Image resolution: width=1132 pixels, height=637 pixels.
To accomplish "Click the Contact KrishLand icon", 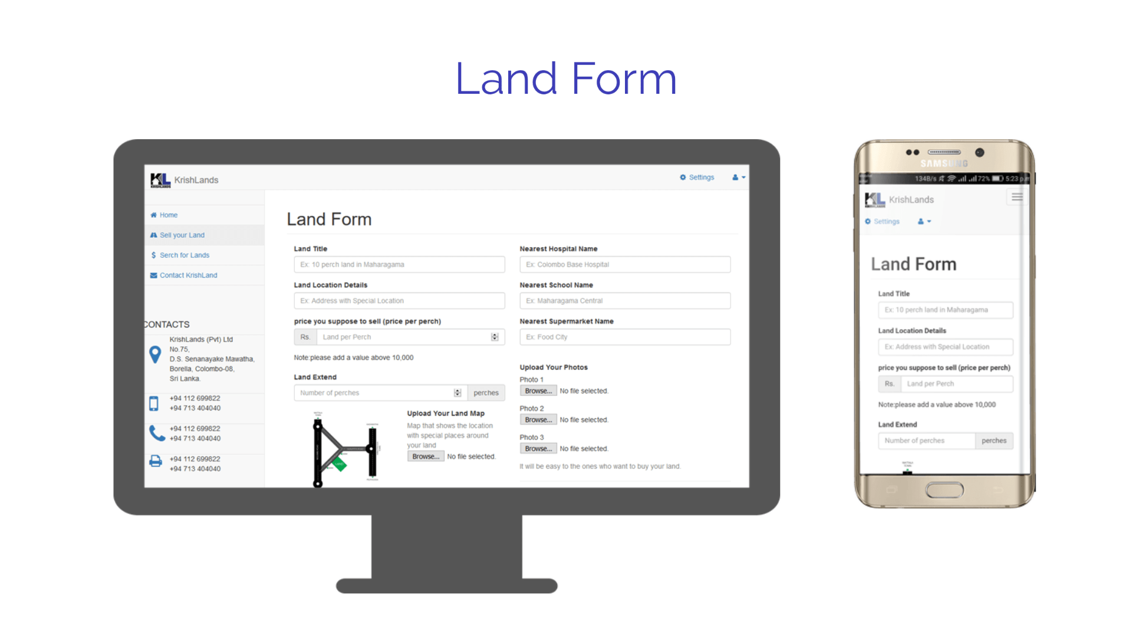I will click(x=153, y=274).
